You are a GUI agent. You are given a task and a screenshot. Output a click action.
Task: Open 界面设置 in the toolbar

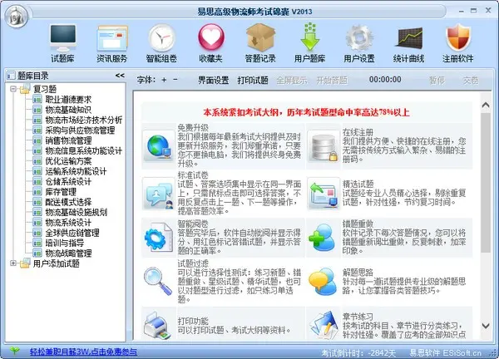[x=213, y=80]
